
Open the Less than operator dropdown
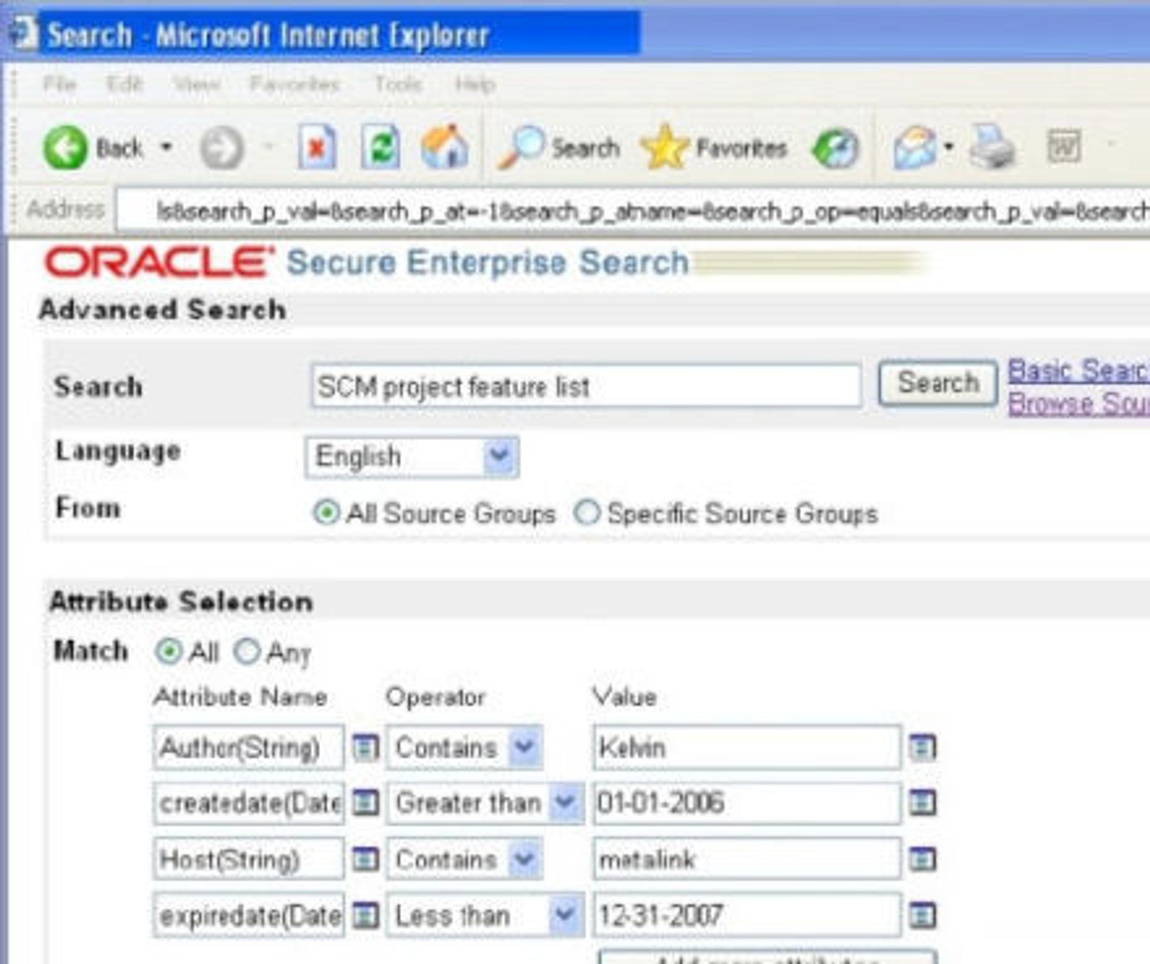click(485, 915)
